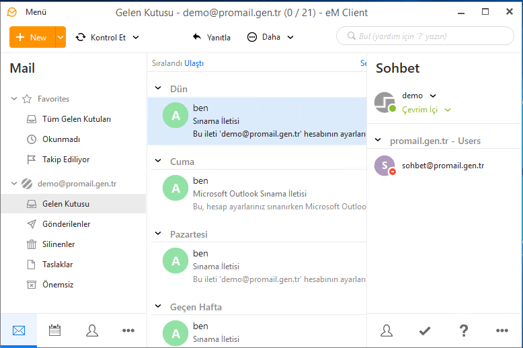
Task: Show more navigation options in Mail sidebar
Action: (128, 330)
